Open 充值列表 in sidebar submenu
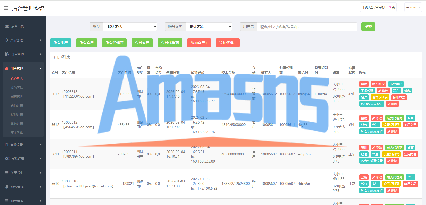The height and width of the screenshot is (205, 426). 17,105
